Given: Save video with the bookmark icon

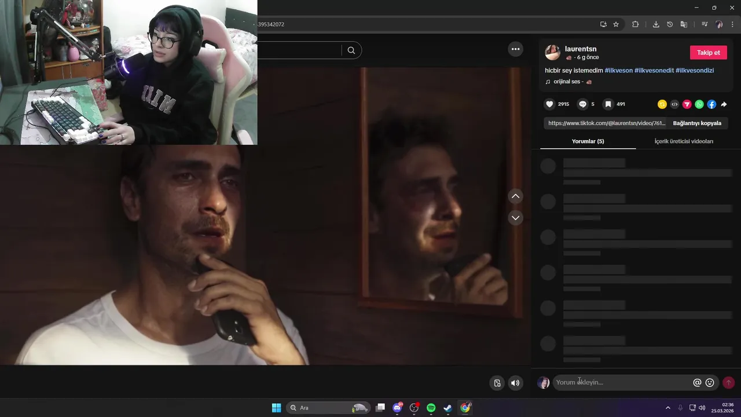Looking at the screenshot, I should 608,104.
